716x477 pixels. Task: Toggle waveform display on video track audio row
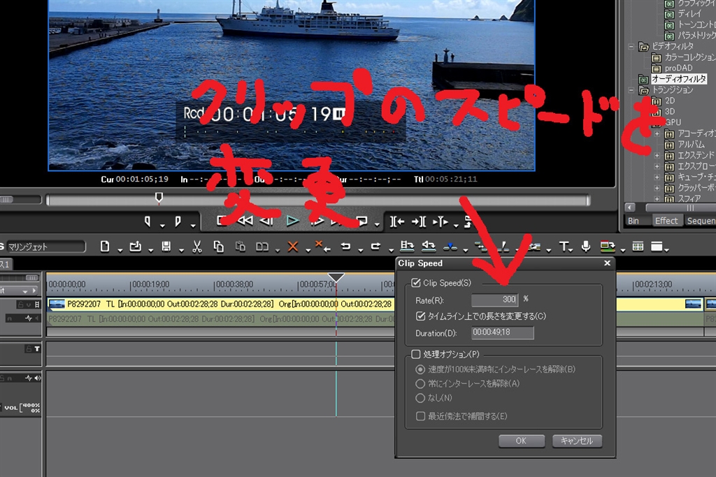[29, 318]
